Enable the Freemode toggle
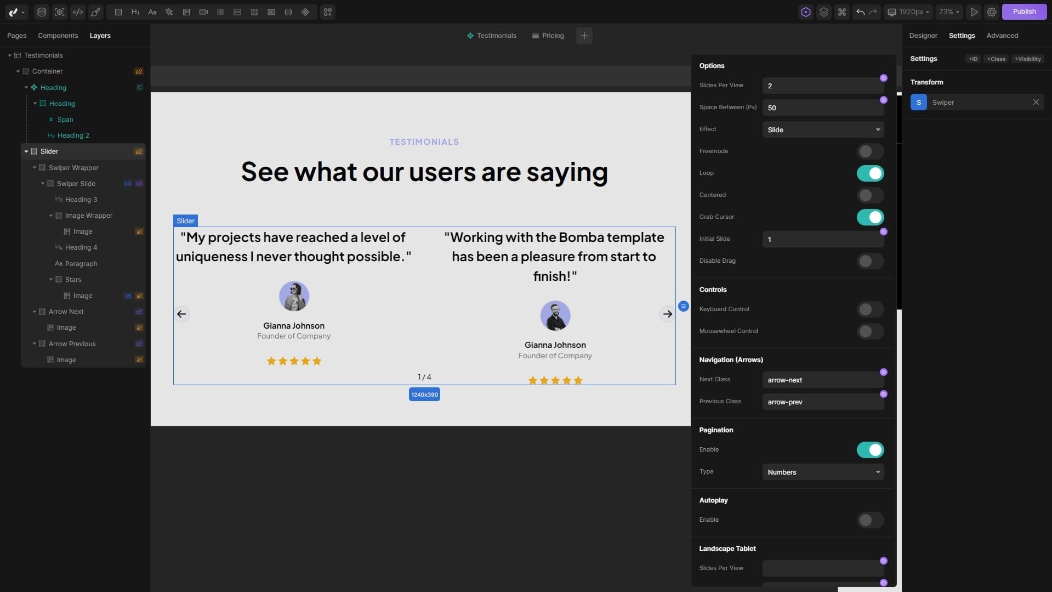Viewport: 1052px width, 592px height. pos(869,151)
